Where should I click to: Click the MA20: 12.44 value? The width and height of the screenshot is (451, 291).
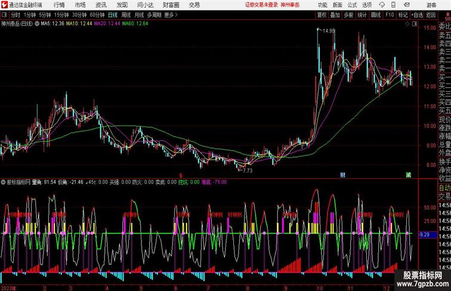pyautogui.click(x=107, y=24)
